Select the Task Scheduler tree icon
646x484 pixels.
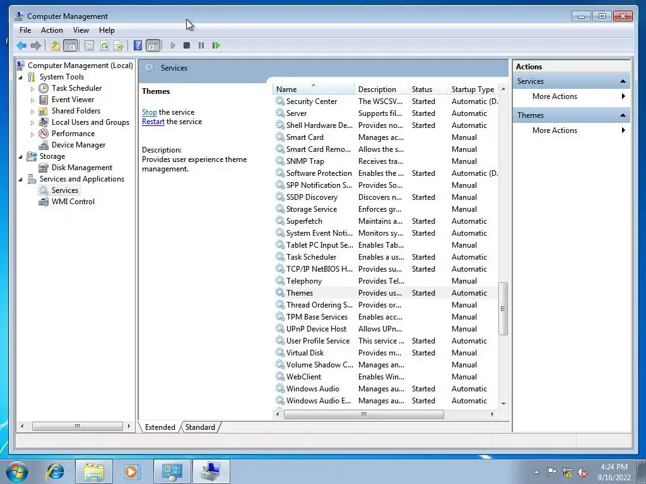[x=44, y=88]
